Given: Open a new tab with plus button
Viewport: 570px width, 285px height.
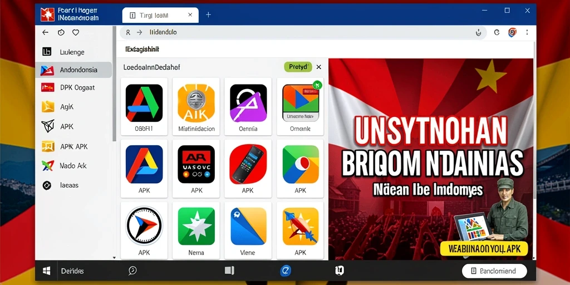Looking at the screenshot, I should click(208, 15).
